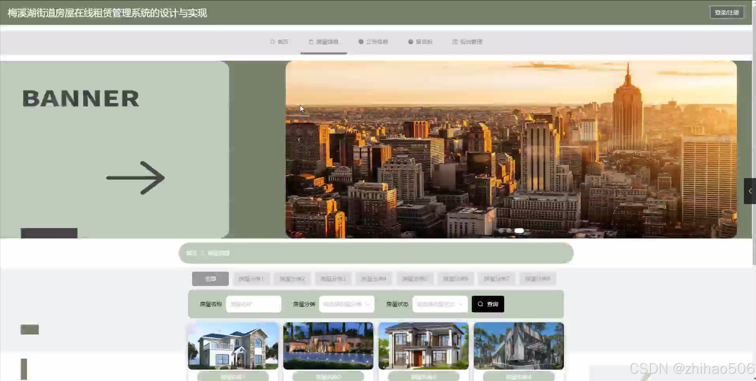Viewport: 756px width, 381px height.
Task: Open the 房屋状态 dropdown
Action: (440, 304)
